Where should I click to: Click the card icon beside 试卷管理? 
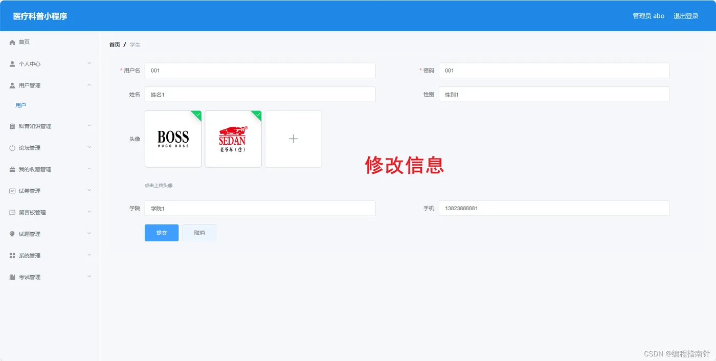click(12, 191)
